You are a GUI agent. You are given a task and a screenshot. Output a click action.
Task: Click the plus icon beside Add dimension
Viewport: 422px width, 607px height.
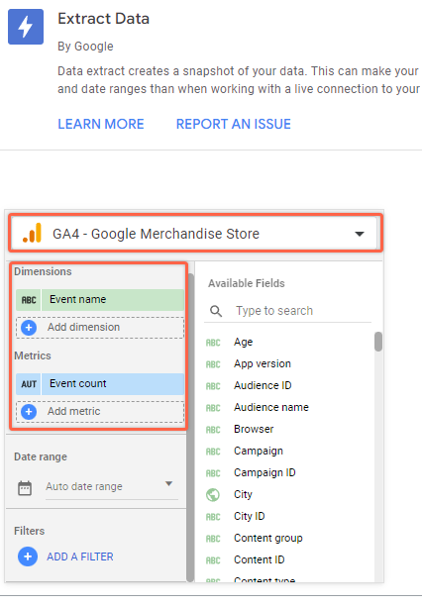[29, 328]
